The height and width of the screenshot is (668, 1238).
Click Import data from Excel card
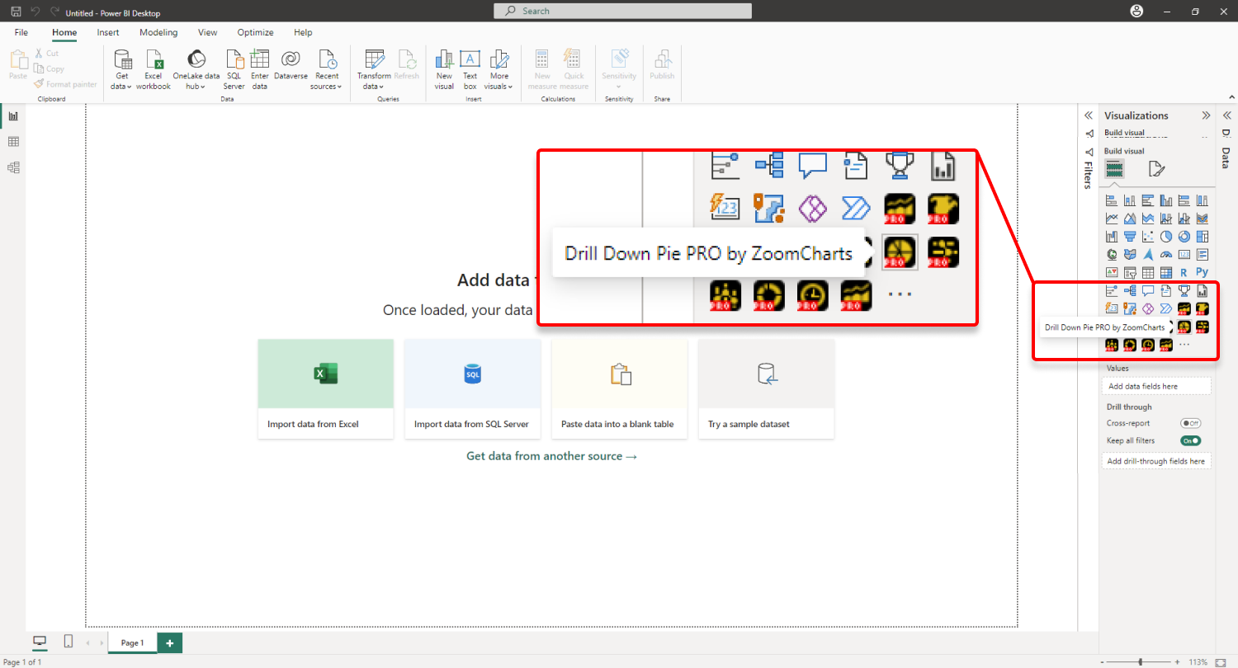[326, 388]
